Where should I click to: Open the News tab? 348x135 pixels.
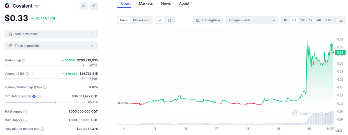[x=166, y=4]
